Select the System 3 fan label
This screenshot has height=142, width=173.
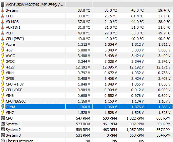tap(13, 135)
